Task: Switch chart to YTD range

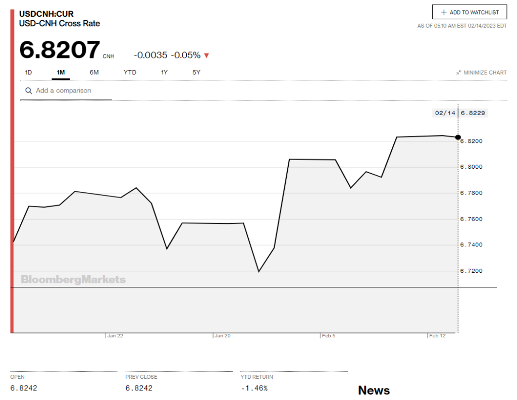Action: tap(130, 73)
